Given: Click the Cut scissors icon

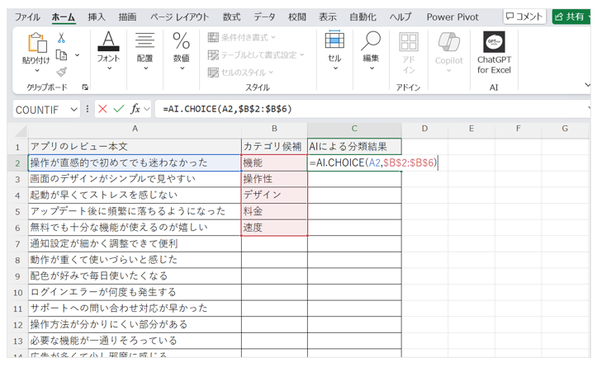Looking at the screenshot, I should click(x=61, y=38).
